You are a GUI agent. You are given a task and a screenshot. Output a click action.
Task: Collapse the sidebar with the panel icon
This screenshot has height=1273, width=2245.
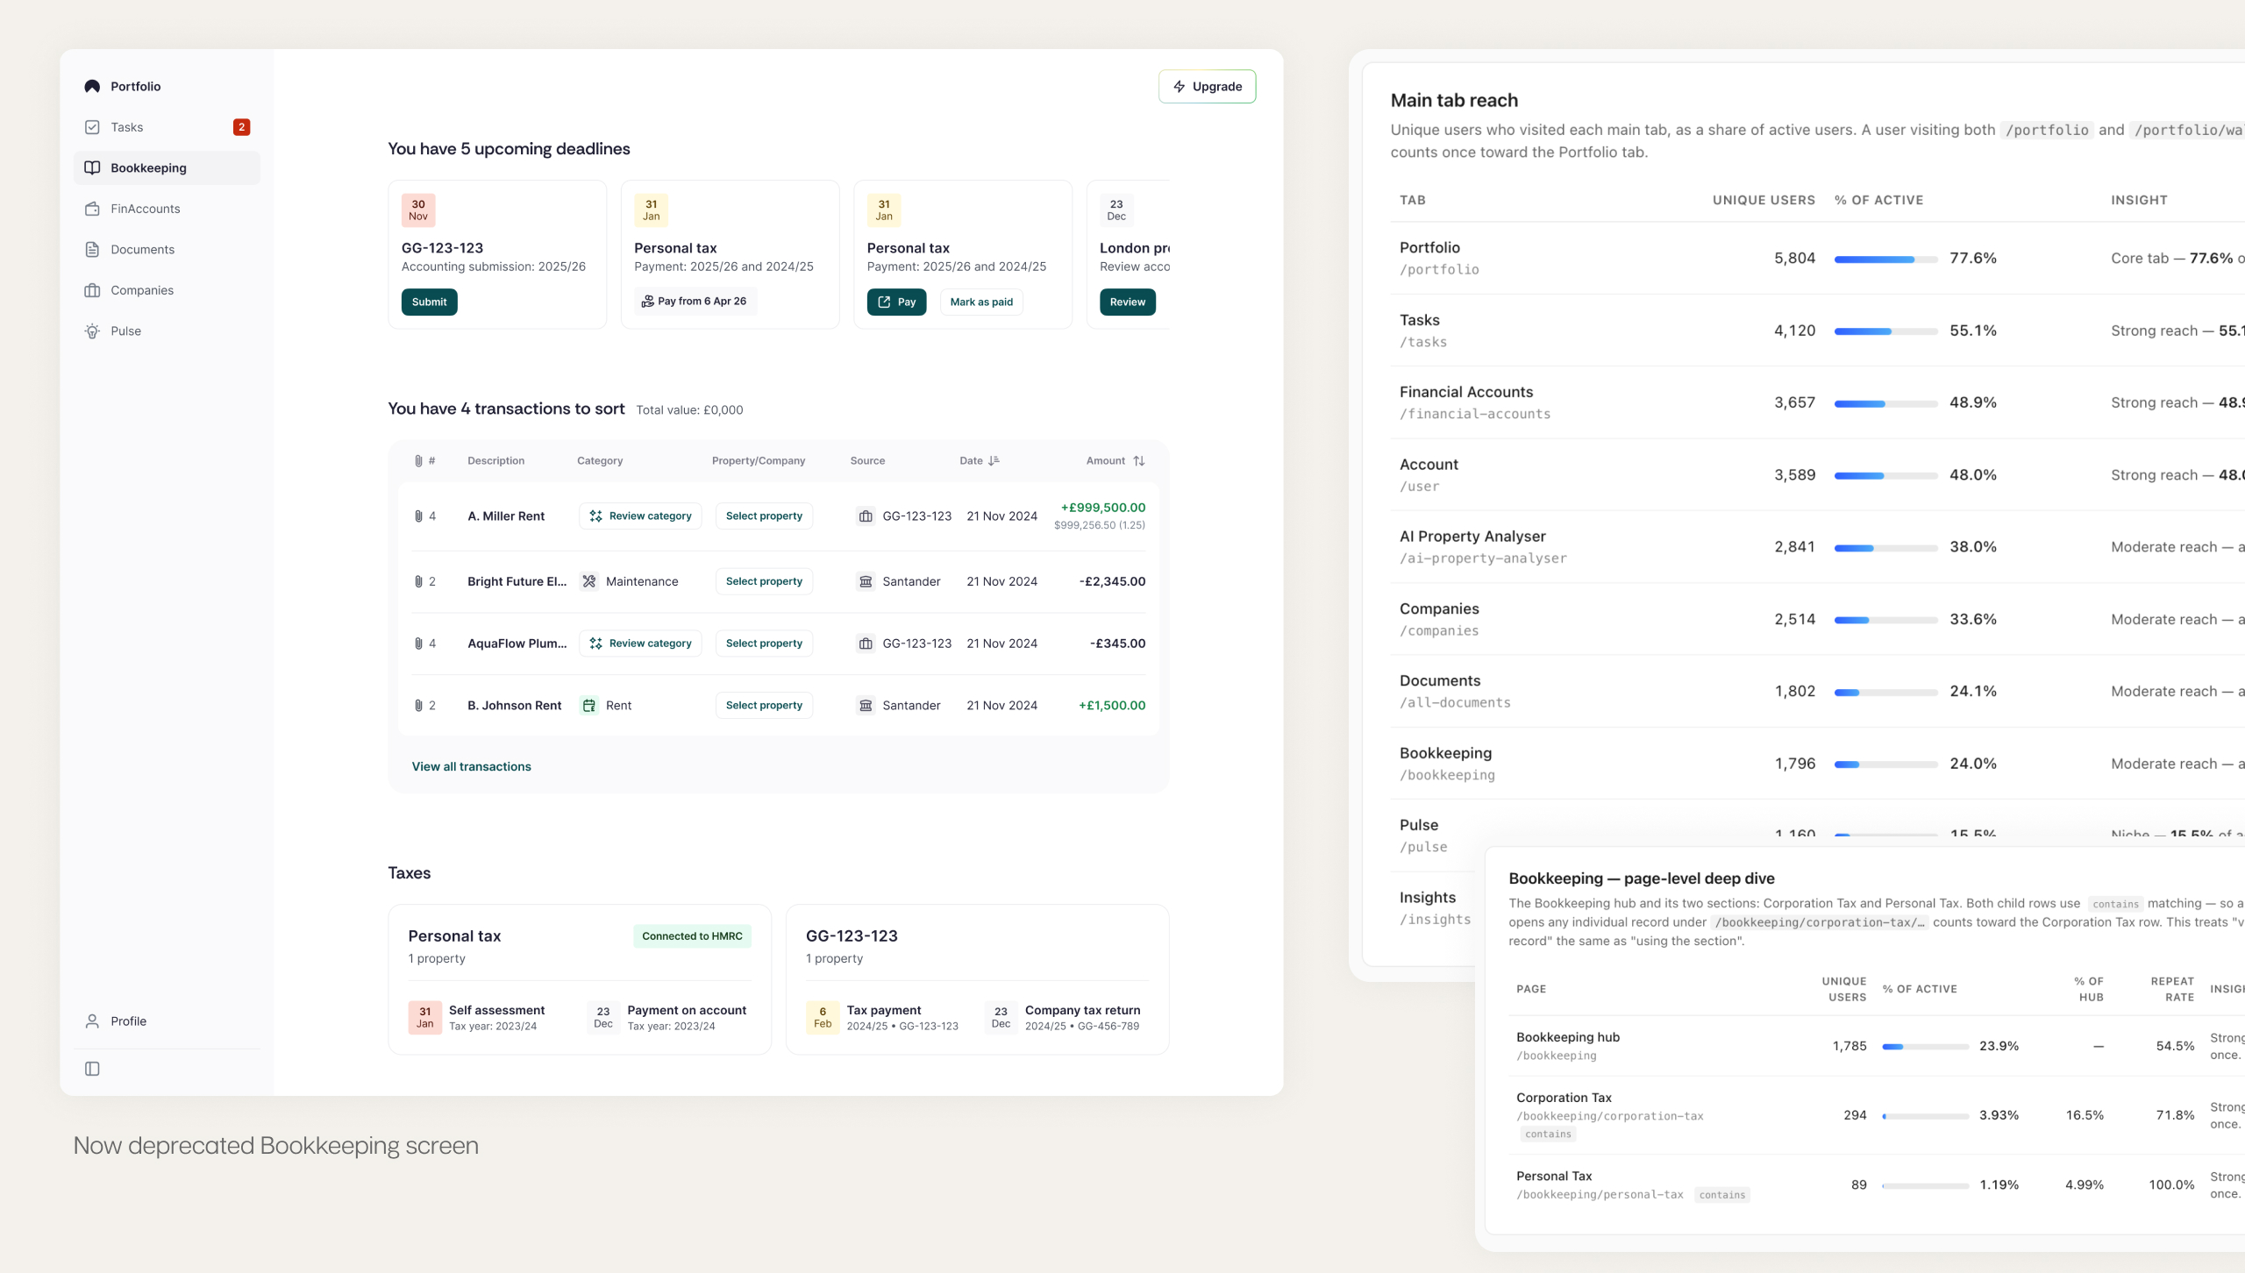pyautogui.click(x=92, y=1069)
